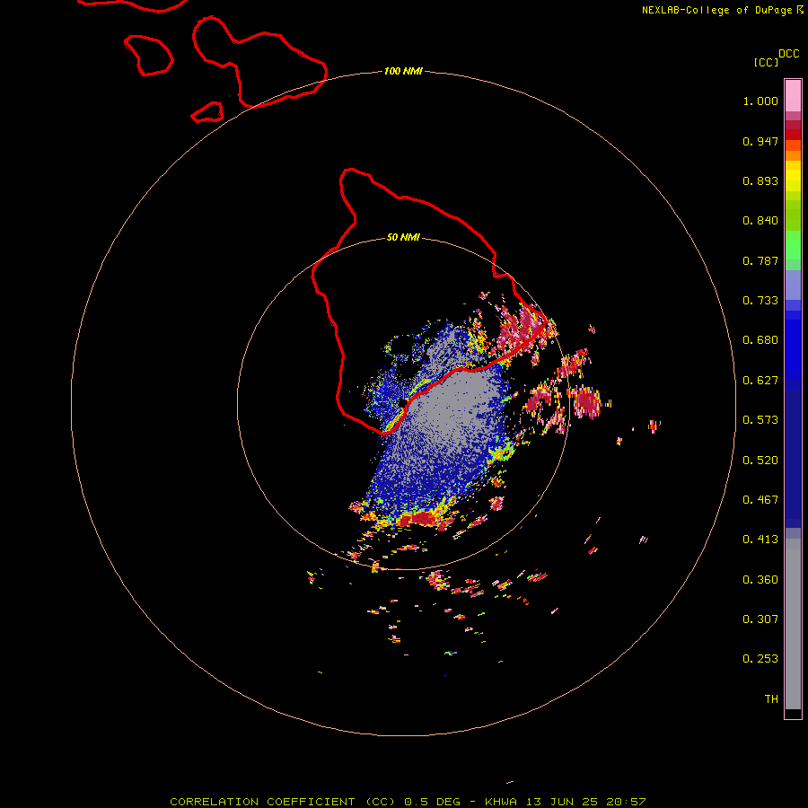Click the 0.627 legend value
808x808 pixels.
pyautogui.click(x=760, y=381)
